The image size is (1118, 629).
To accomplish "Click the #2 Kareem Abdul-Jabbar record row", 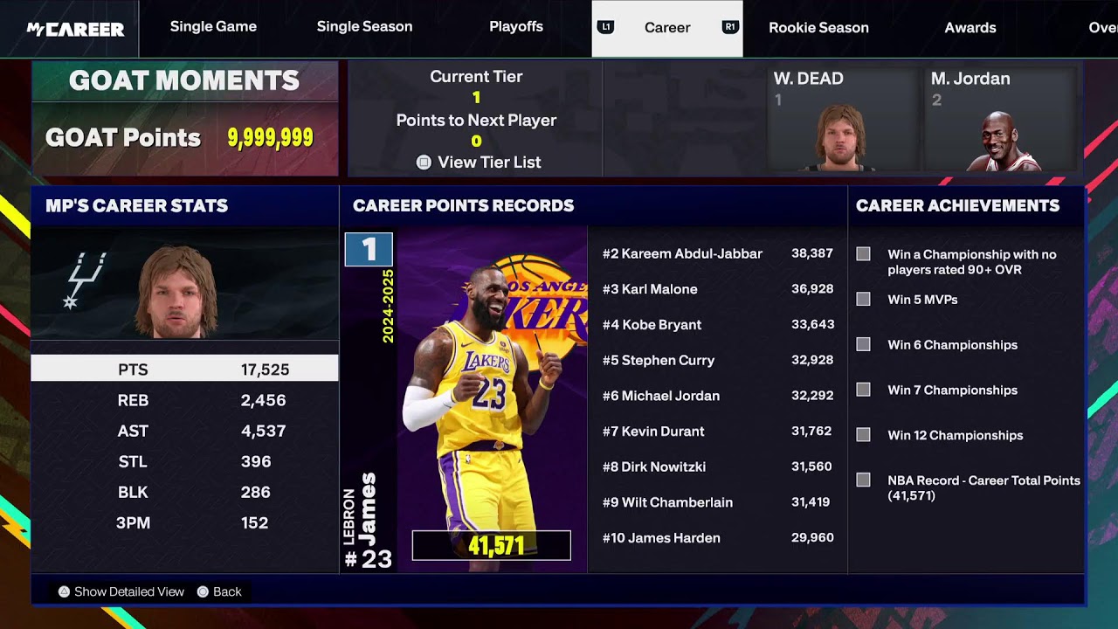I will (718, 253).
